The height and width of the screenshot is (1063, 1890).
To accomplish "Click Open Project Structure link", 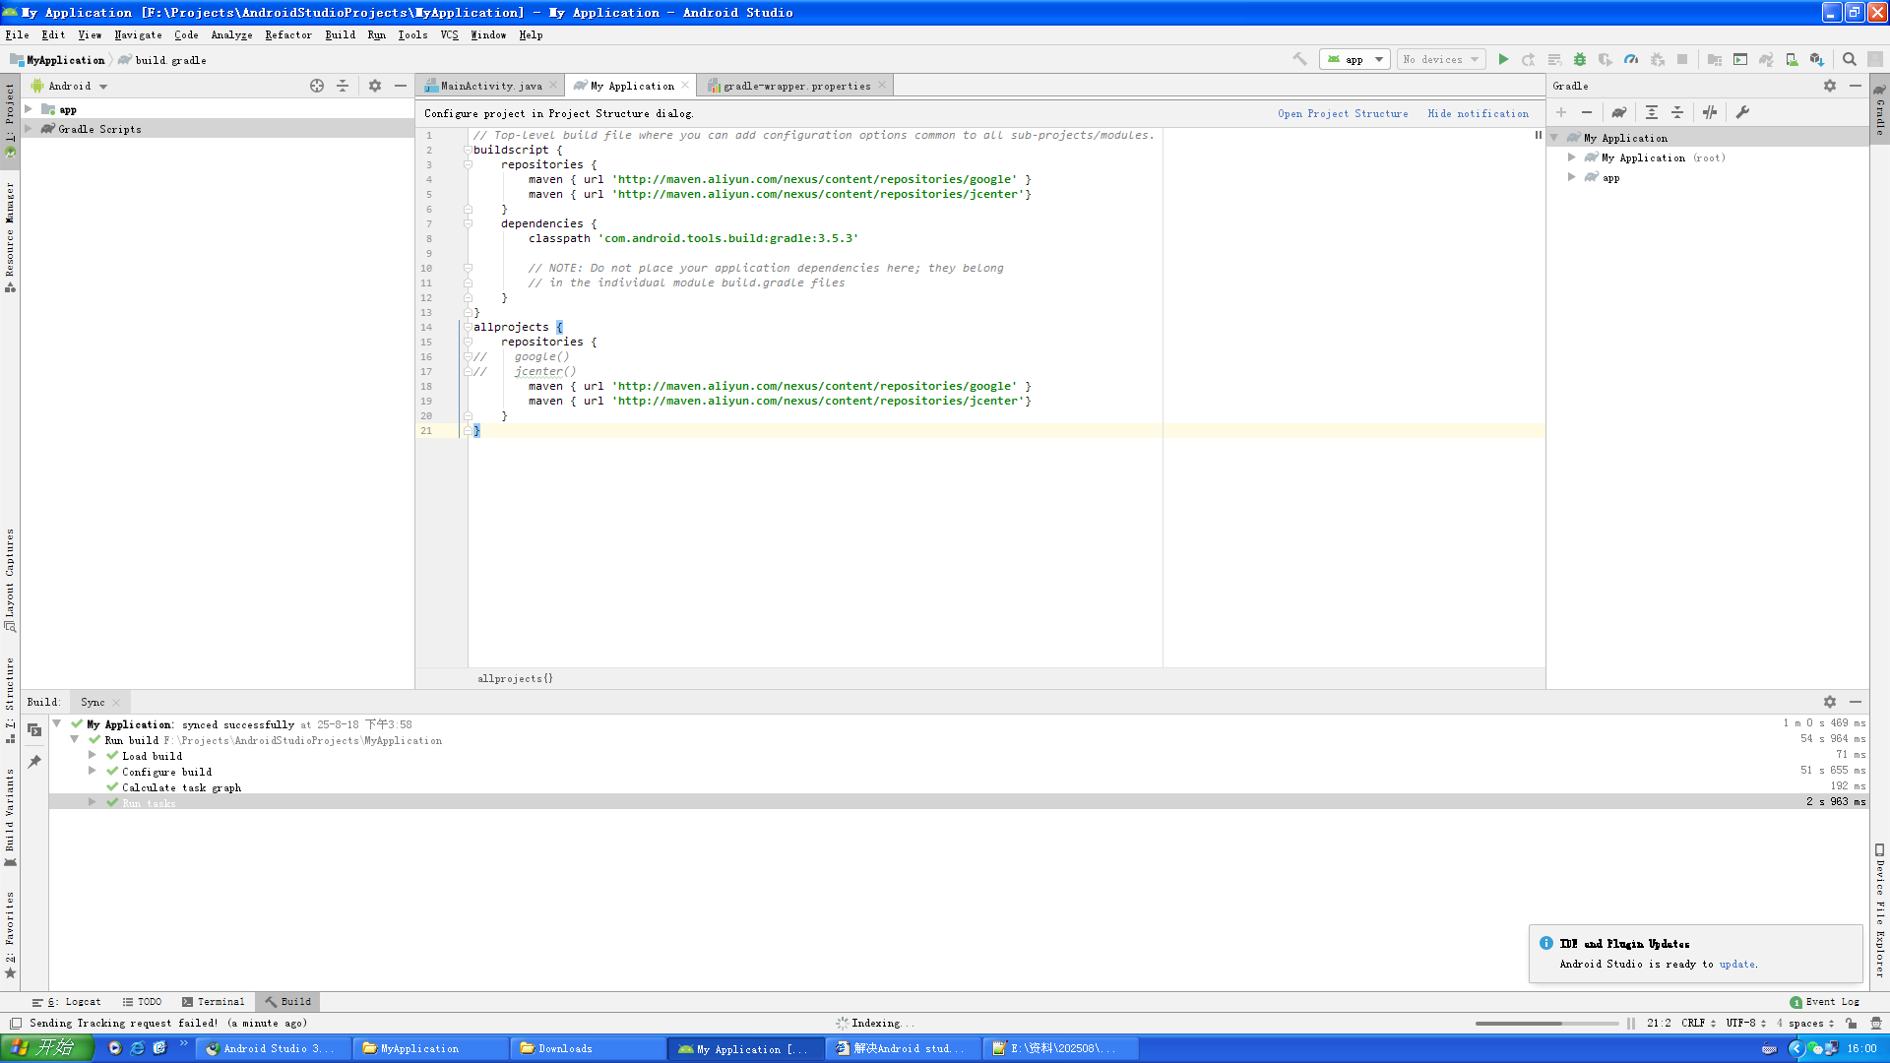I will 1343,113.
